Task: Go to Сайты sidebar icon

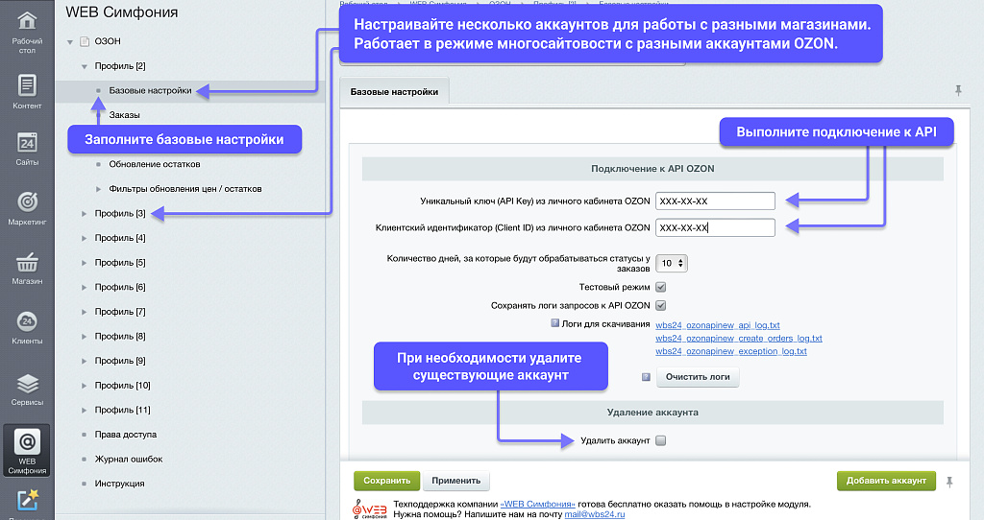Action: point(27,149)
